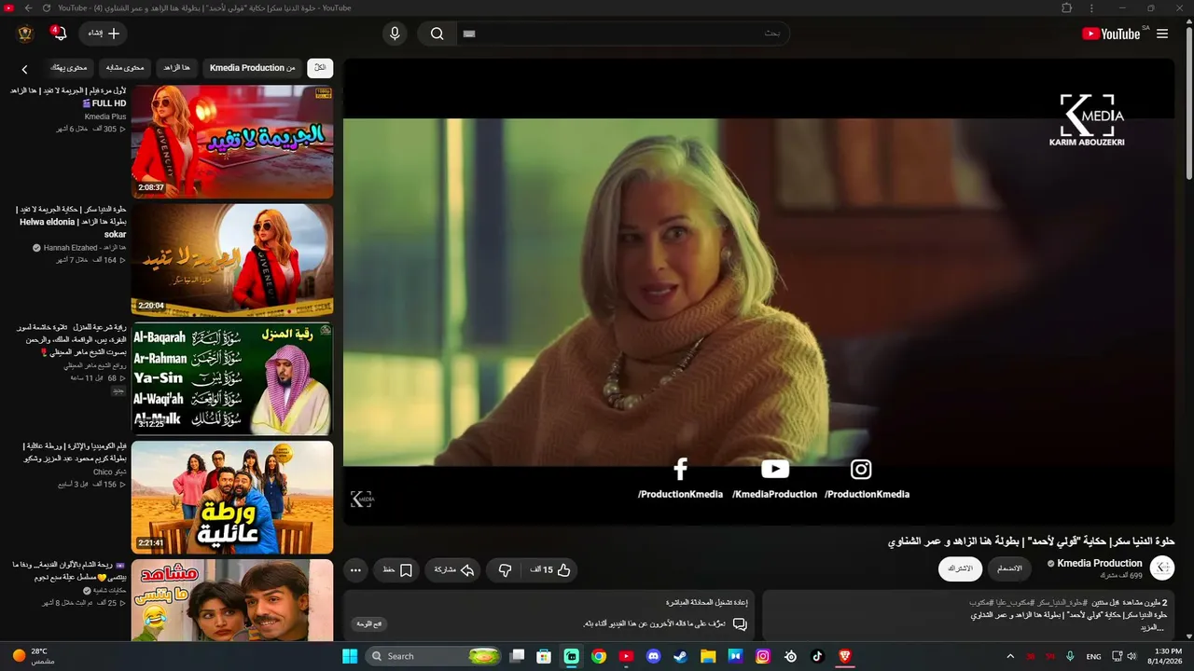This screenshot has width=1194, height=671.
Task: Open the رقية المنزل Quran video thumbnail
Action: [x=232, y=378]
